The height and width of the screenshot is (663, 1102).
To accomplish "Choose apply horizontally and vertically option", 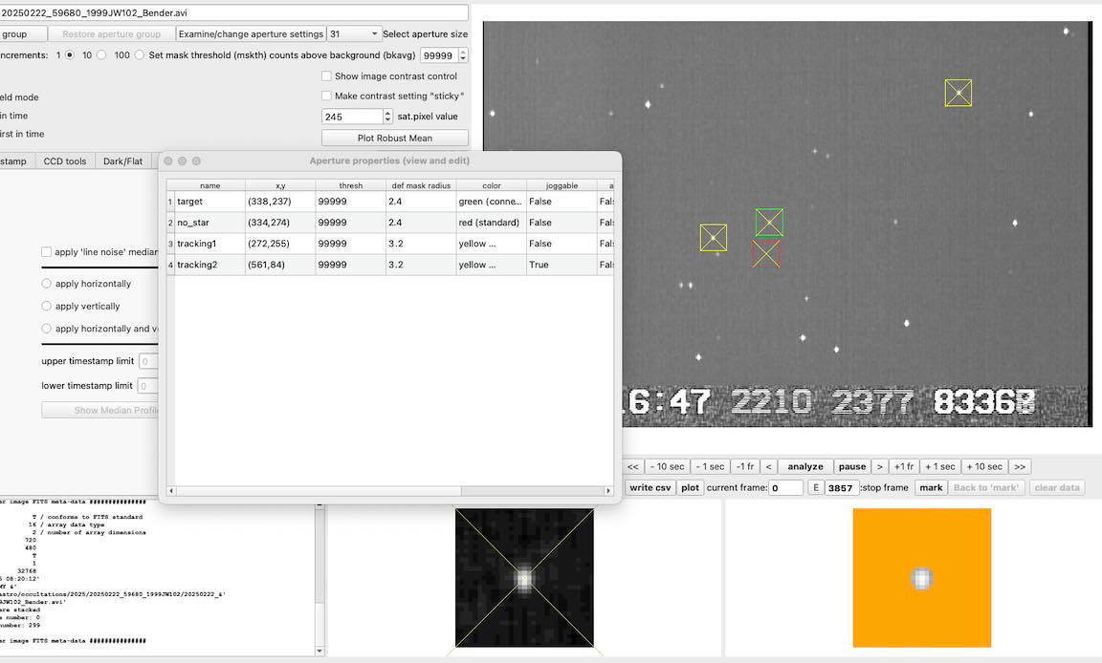I will point(46,329).
